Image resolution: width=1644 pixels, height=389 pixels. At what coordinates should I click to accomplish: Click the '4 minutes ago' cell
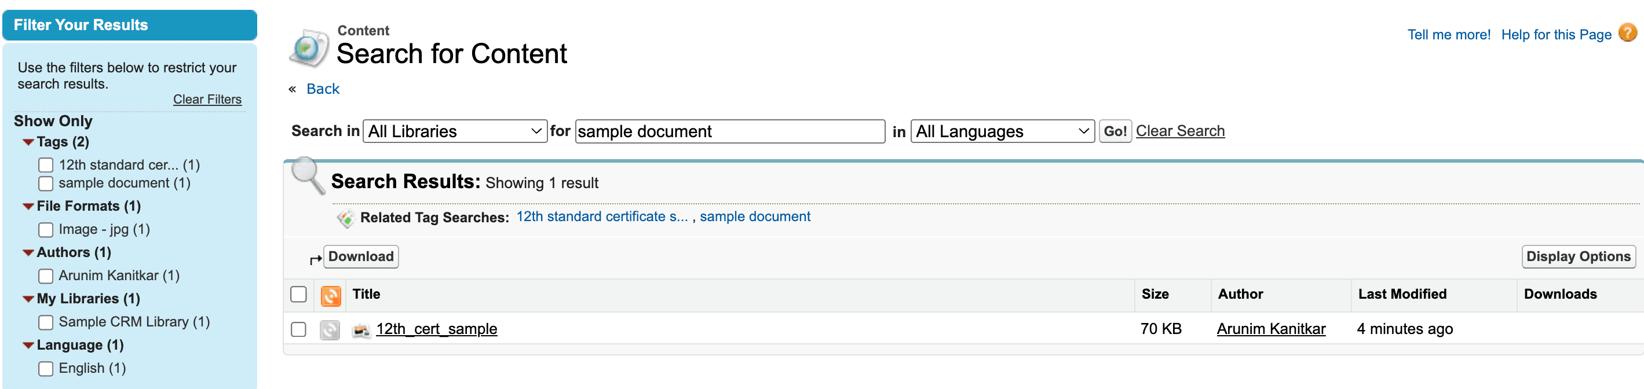[x=1404, y=329]
